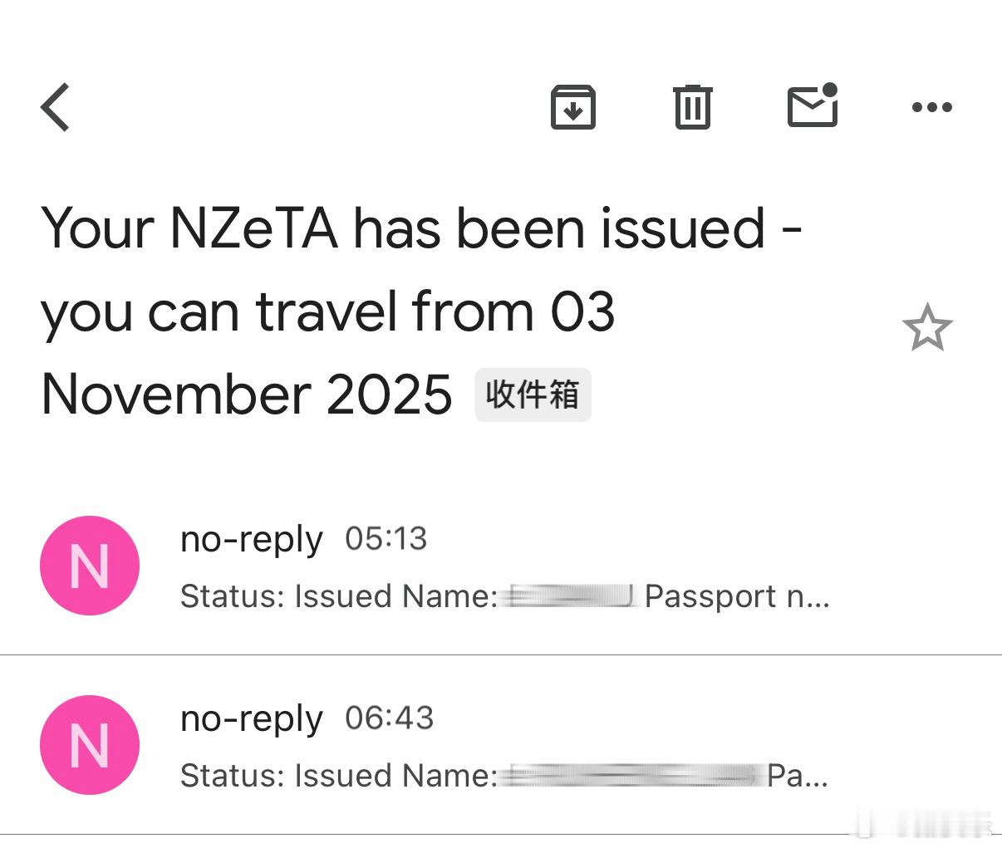Viewport: 1002px width, 848px height.
Task: Tap the no-reply sender of the second message
Action: click(251, 718)
